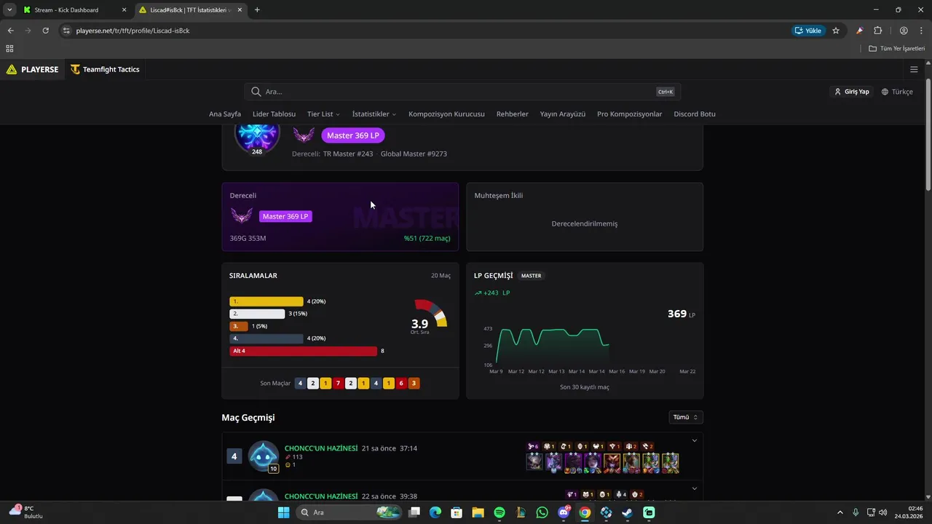Open WhatsApp from the taskbar

tap(542, 512)
